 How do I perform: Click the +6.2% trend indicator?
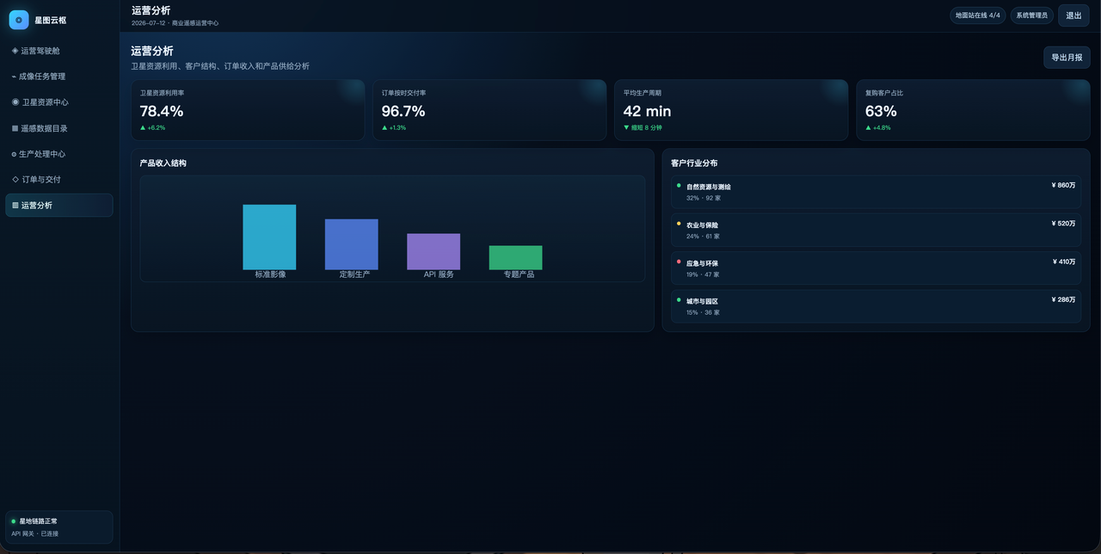click(153, 127)
